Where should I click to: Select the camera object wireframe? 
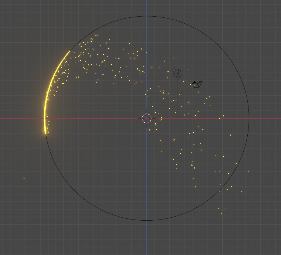tap(198, 85)
